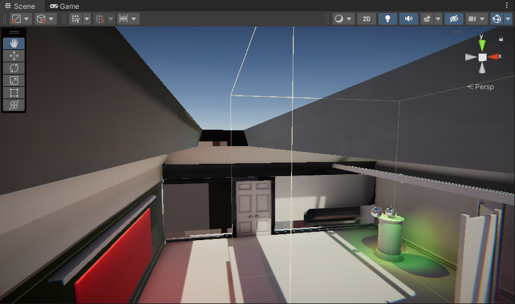Click the gizmo rotation lock icon
The height and width of the screenshot is (304, 515).
[500, 39]
